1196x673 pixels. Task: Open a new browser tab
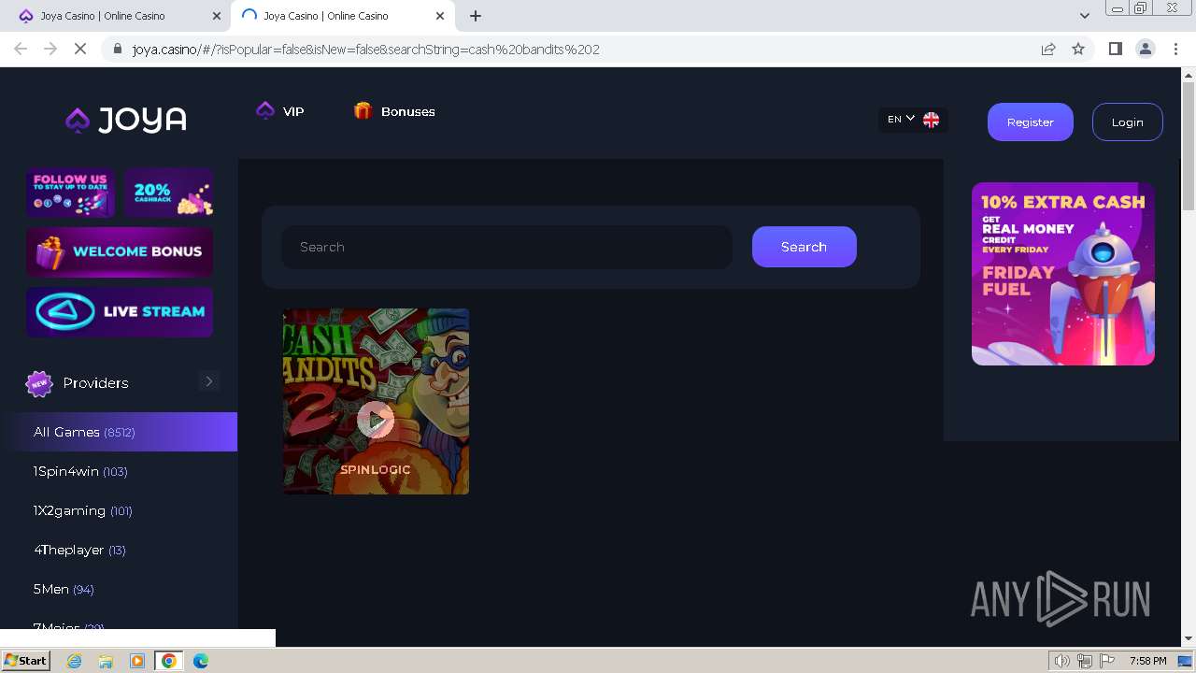[476, 16]
